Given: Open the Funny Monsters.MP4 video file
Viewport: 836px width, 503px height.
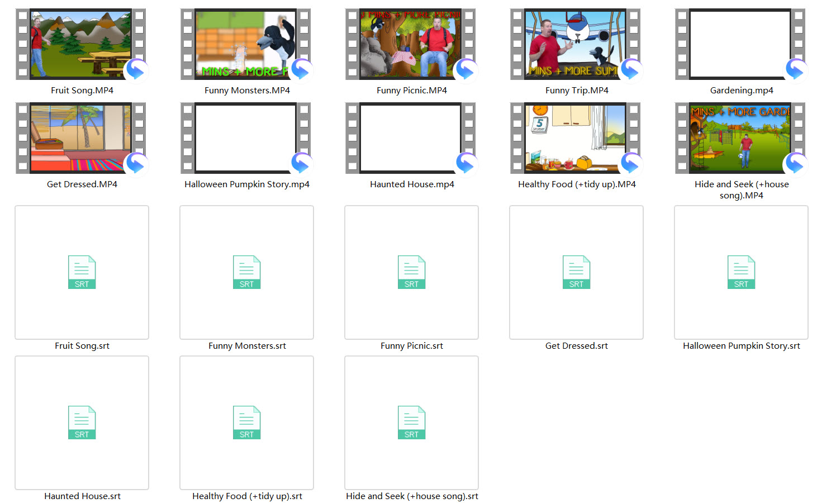Looking at the screenshot, I should coord(246,44).
